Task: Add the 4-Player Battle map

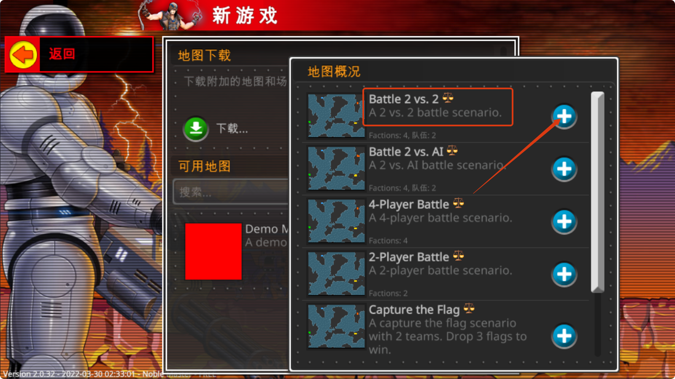Action: [564, 222]
